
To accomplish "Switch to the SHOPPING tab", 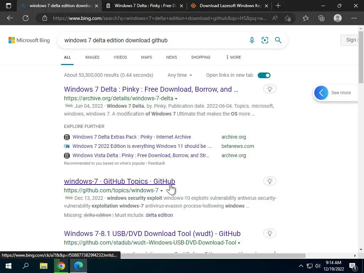I will point(201,57).
